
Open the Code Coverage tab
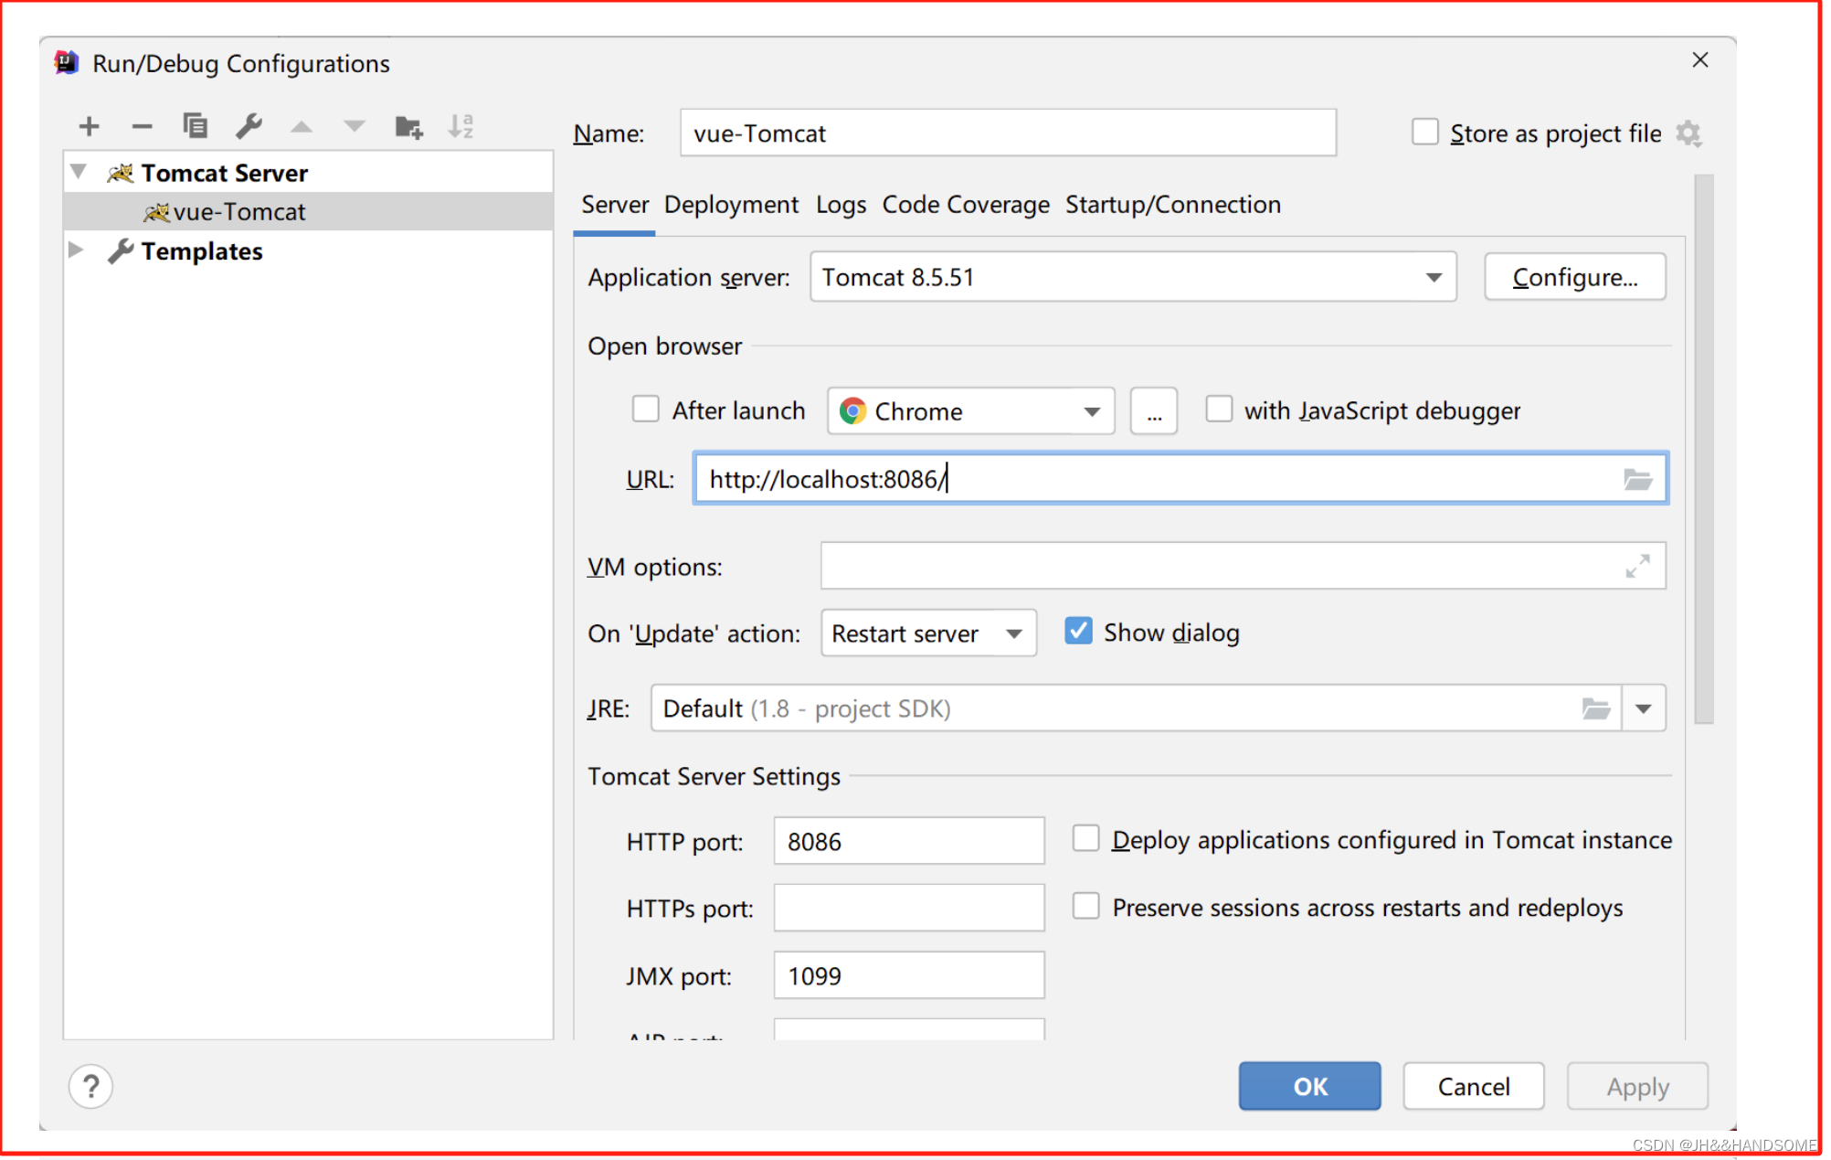[x=966, y=205]
